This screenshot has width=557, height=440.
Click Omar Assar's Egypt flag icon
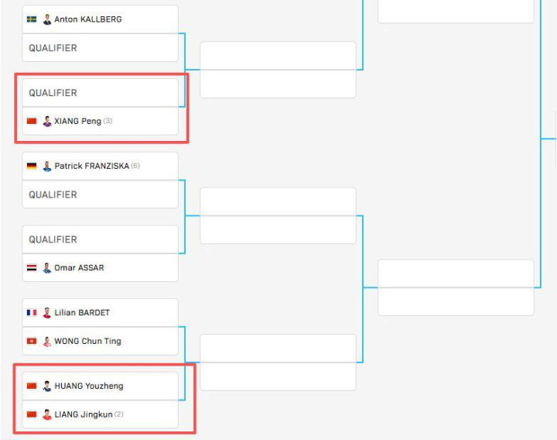(x=32, y=268)
